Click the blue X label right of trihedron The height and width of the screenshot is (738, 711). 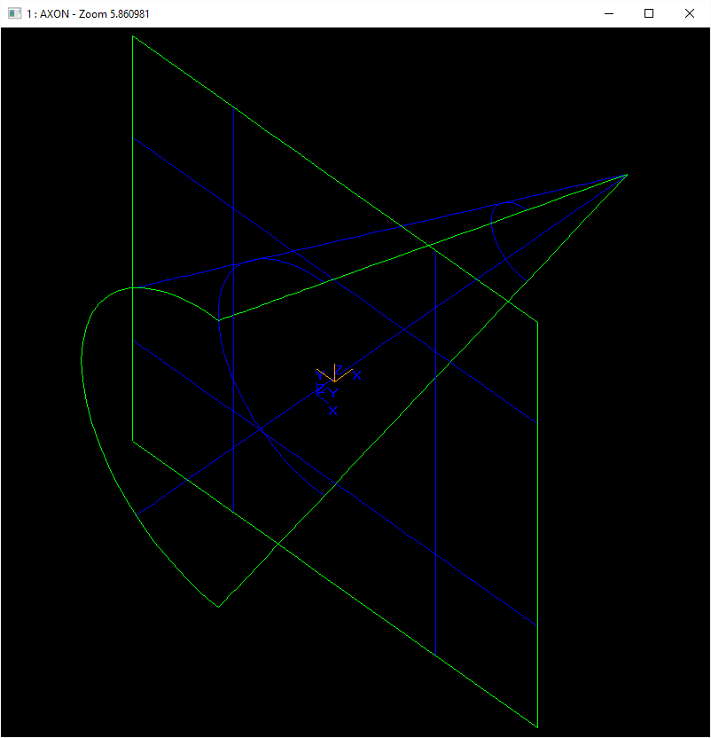tap(357, 375)
